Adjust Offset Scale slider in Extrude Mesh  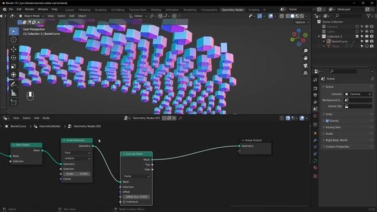pyautogui.click(x=136, y=197)
